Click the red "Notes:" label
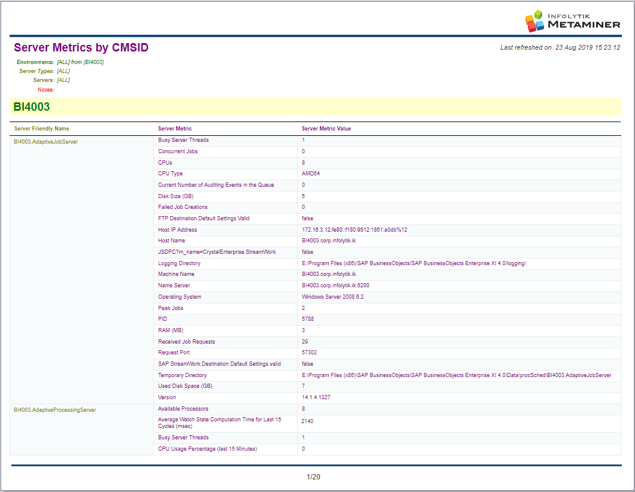Image resolution: width=635 pixels, height=492 pixels. tap(46, 89)
